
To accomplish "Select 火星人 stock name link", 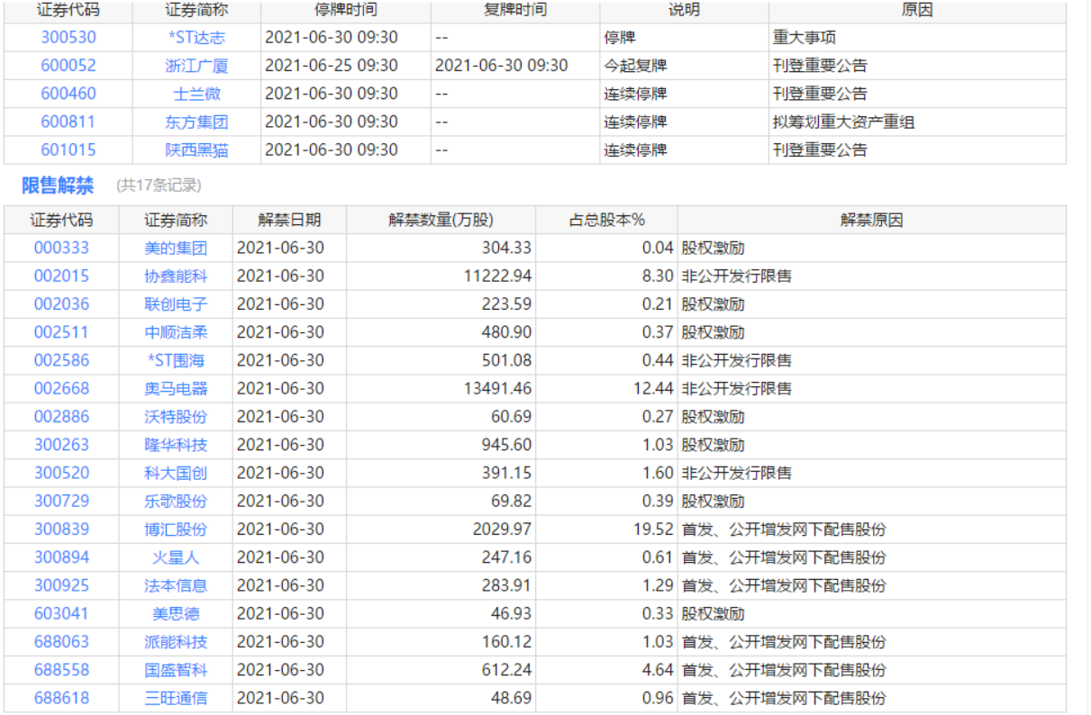I will (x=176, y=557).
